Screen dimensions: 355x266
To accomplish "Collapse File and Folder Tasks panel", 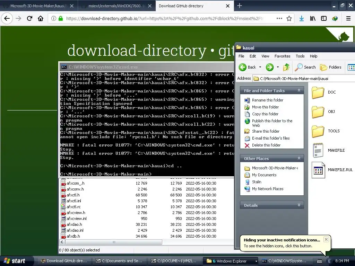I will click(299, 90).
